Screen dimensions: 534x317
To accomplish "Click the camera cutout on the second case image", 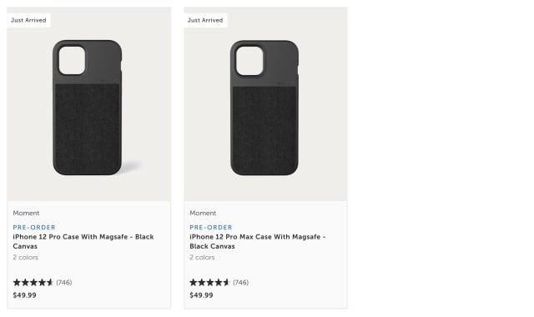I will point(249,61).
